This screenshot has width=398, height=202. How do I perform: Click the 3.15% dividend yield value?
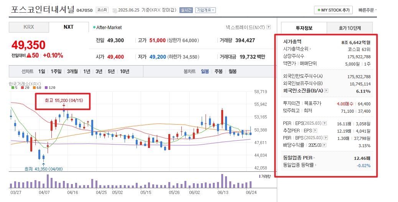[x=364, y=146]
